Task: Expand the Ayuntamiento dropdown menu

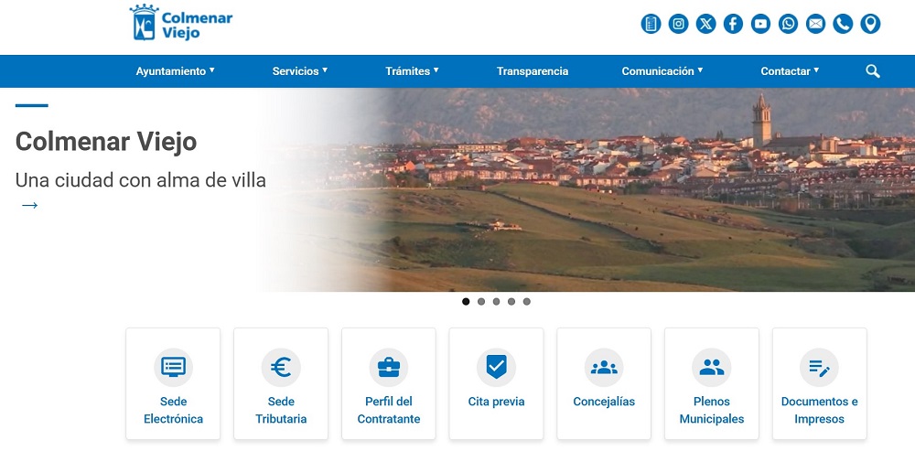Action: tap(175, 71)
